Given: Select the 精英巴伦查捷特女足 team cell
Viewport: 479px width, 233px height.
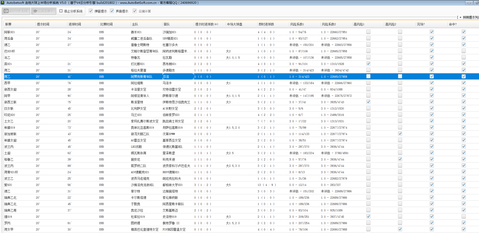Looking at the screenshot, I should click(x=145, y=229).
